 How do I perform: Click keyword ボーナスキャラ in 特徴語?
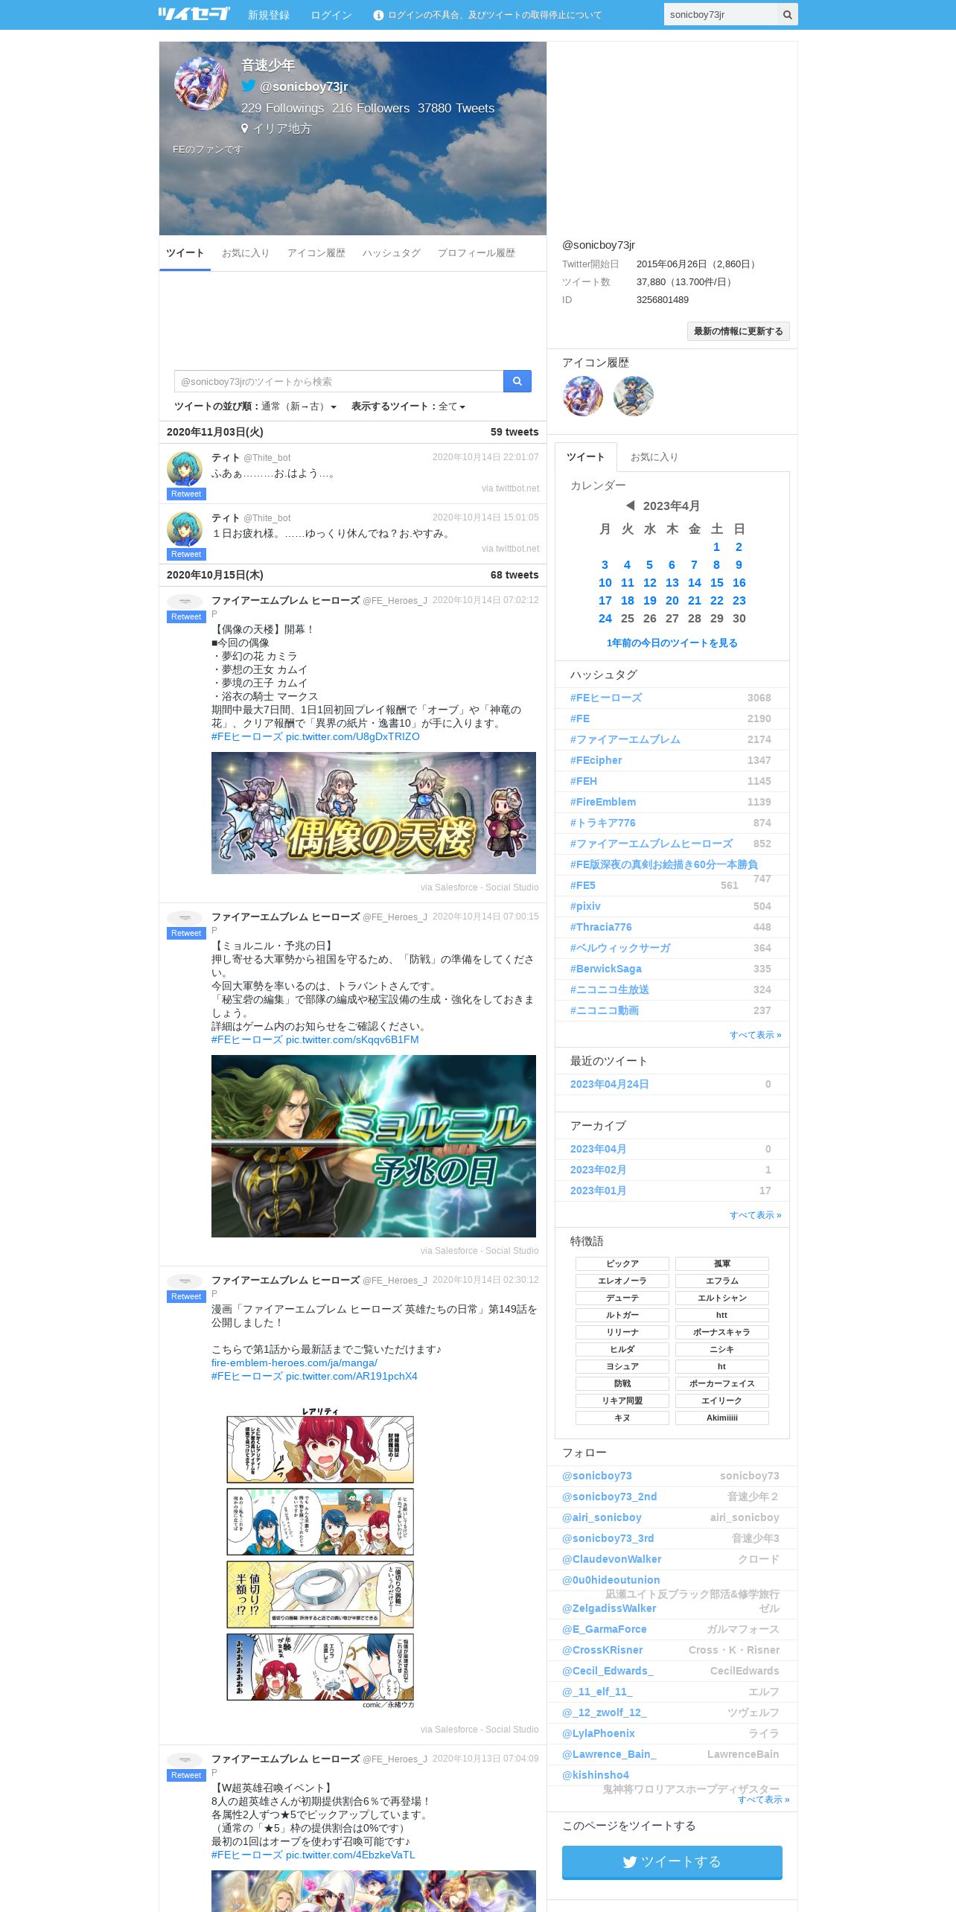[x=722, y=1332]
